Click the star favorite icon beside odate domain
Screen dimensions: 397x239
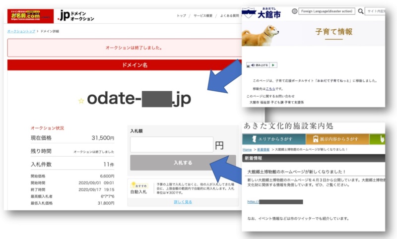point(81,101)
